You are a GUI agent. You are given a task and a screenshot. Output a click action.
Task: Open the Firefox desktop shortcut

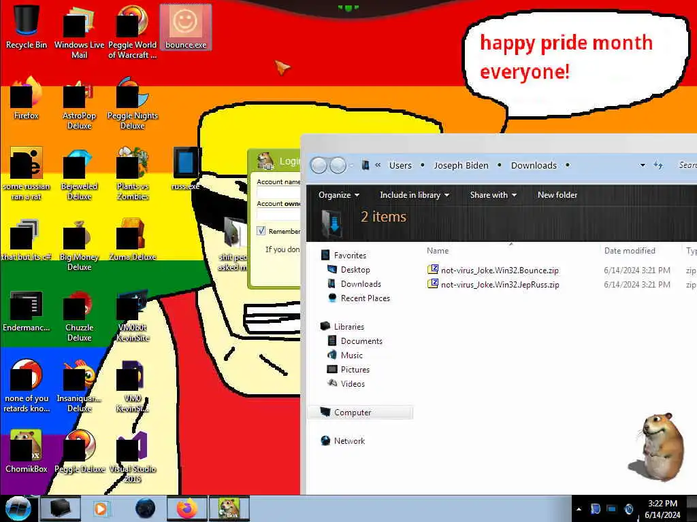coord(27,98)
